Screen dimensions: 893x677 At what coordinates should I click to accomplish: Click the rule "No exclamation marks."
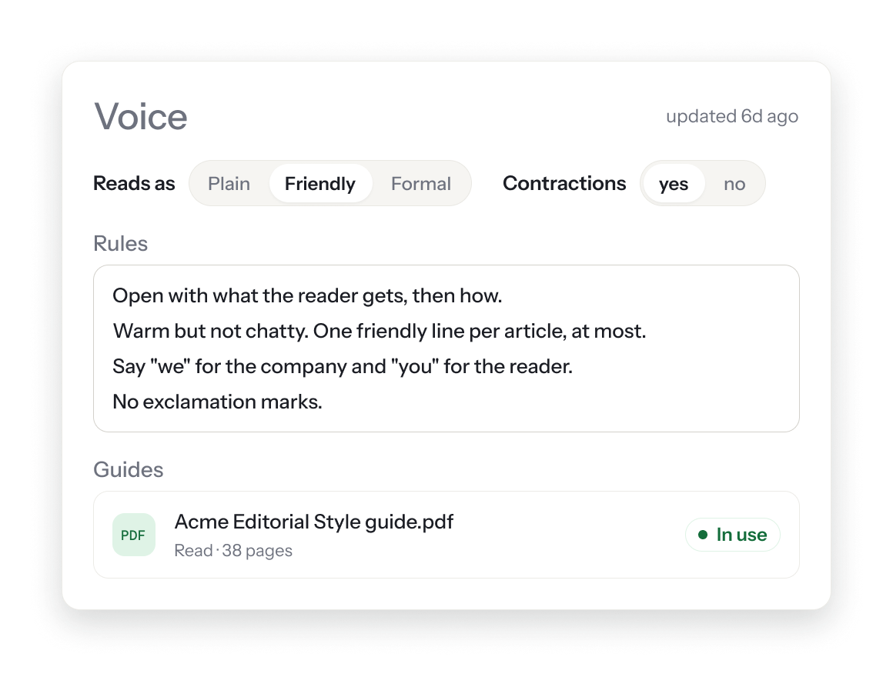coord(218,402)
